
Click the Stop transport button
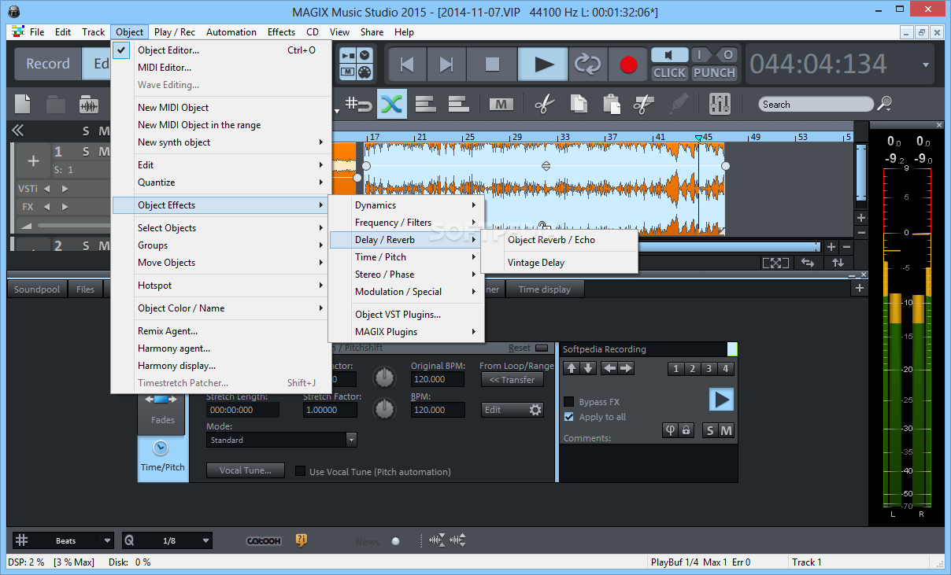492,65
